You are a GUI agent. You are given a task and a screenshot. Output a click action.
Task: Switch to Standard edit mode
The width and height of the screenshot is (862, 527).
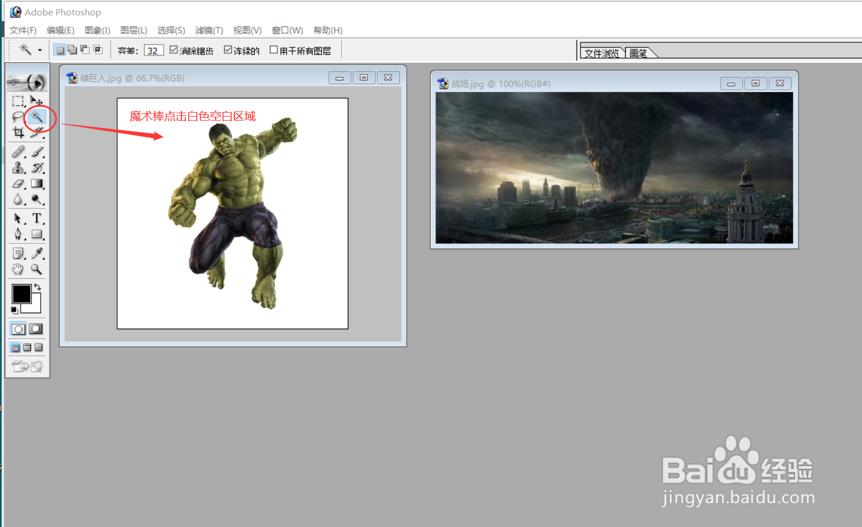click(x=18, y=329)
